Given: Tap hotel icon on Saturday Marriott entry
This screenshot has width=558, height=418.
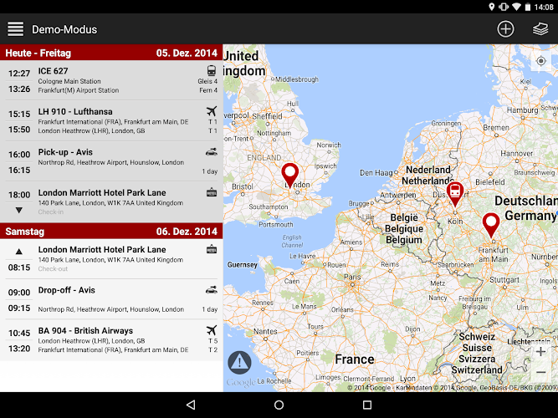Looking at the screenshot, I should point(212,249).
